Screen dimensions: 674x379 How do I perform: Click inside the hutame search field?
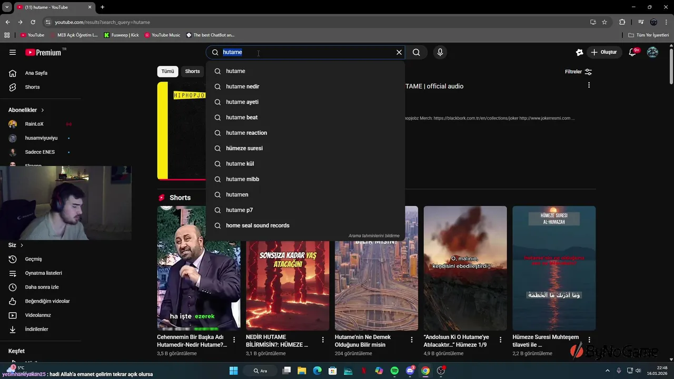tap(305, 52)
